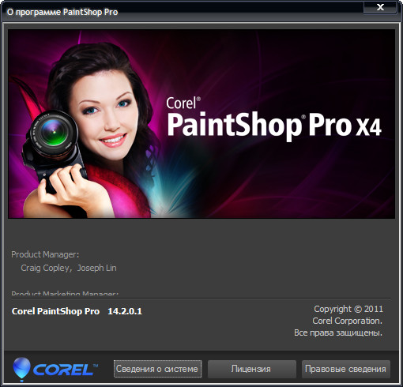Click the version number 14.2.0.1
This screenshot has width=403, height=387.
[x=125, y=311]
